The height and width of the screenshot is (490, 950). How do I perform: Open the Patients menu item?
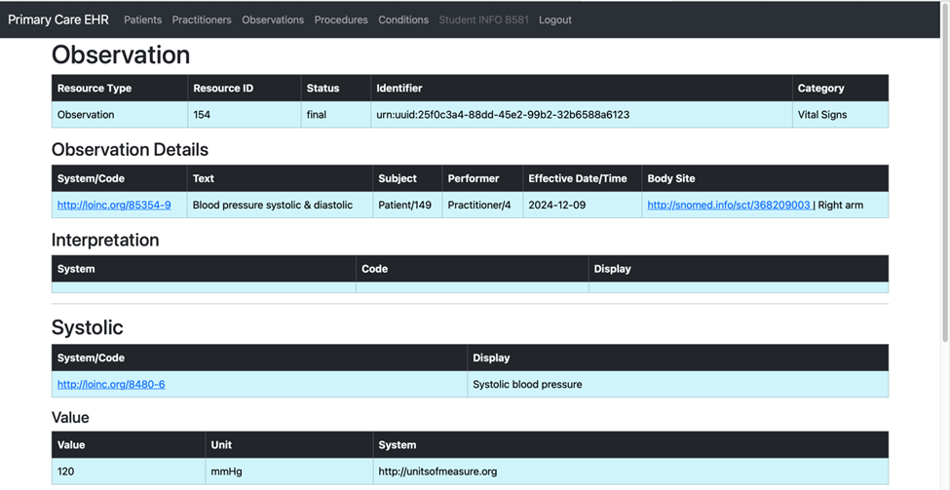pyautogui.click(x=143, y=20)
